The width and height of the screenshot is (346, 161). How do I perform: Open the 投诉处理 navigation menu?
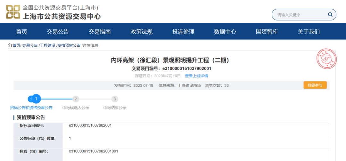[x=183, y=32]
